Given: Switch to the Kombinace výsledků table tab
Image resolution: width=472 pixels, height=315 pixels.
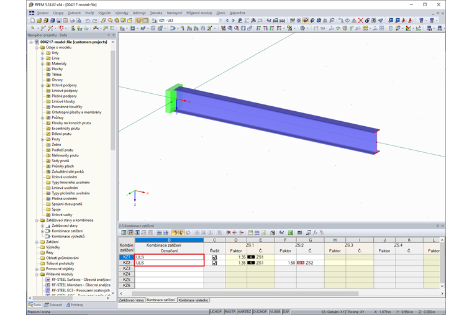Looking at the screenshot, I should pyautogui.click(x=193, y=300).
